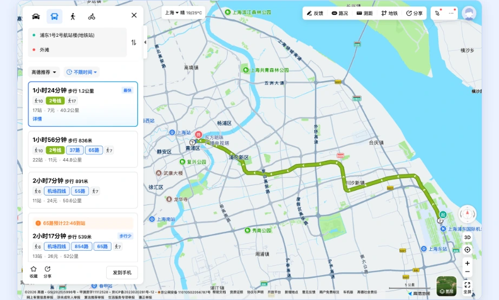Click the 秀南公园 park marker
This screenshot has width=499, height=300.
(247, 230)
